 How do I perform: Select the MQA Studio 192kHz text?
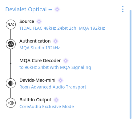point(40,48)
